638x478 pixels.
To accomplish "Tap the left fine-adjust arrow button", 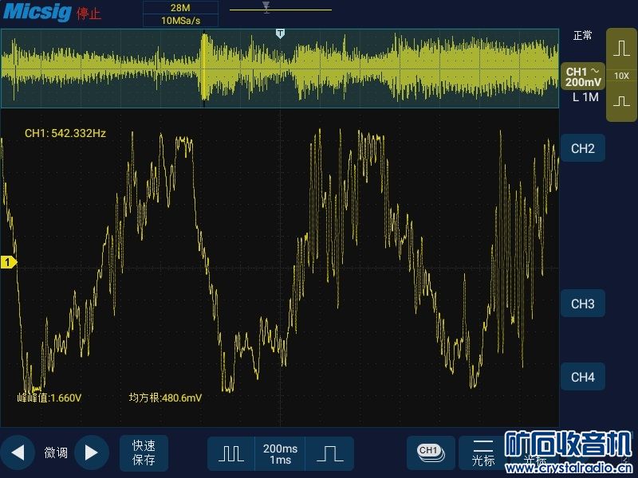I will point(18,453).
